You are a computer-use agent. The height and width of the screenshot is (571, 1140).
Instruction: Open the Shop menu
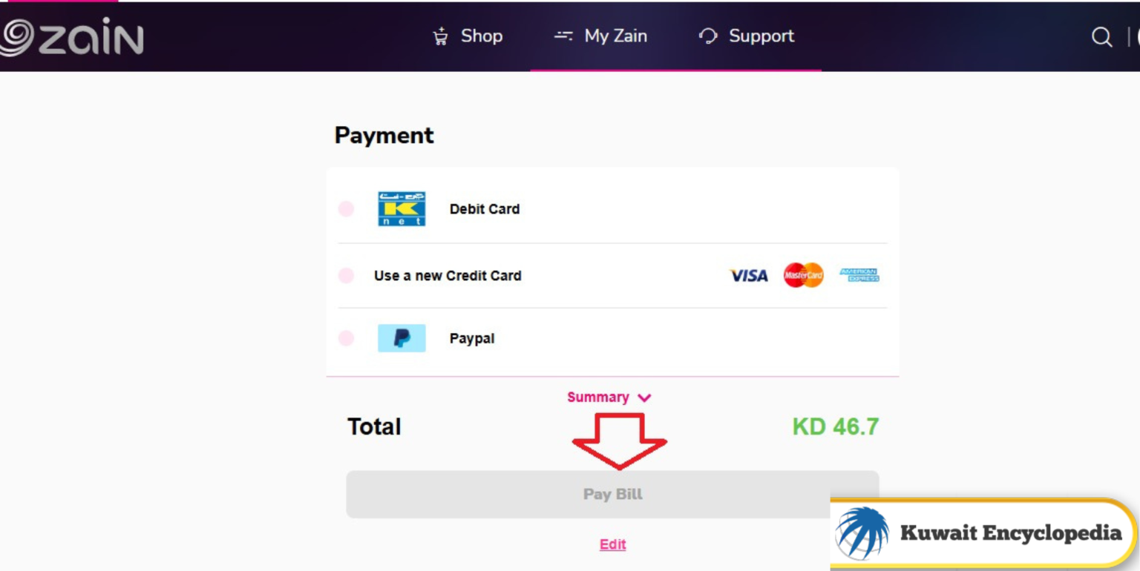[x=481, y=36]
